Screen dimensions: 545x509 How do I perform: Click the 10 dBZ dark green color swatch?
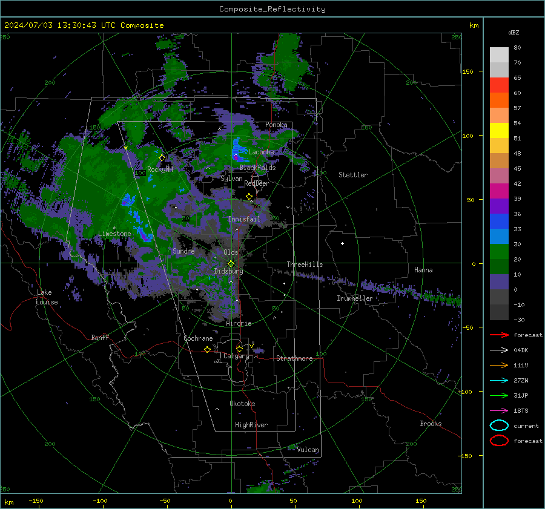tap(499, 266)
